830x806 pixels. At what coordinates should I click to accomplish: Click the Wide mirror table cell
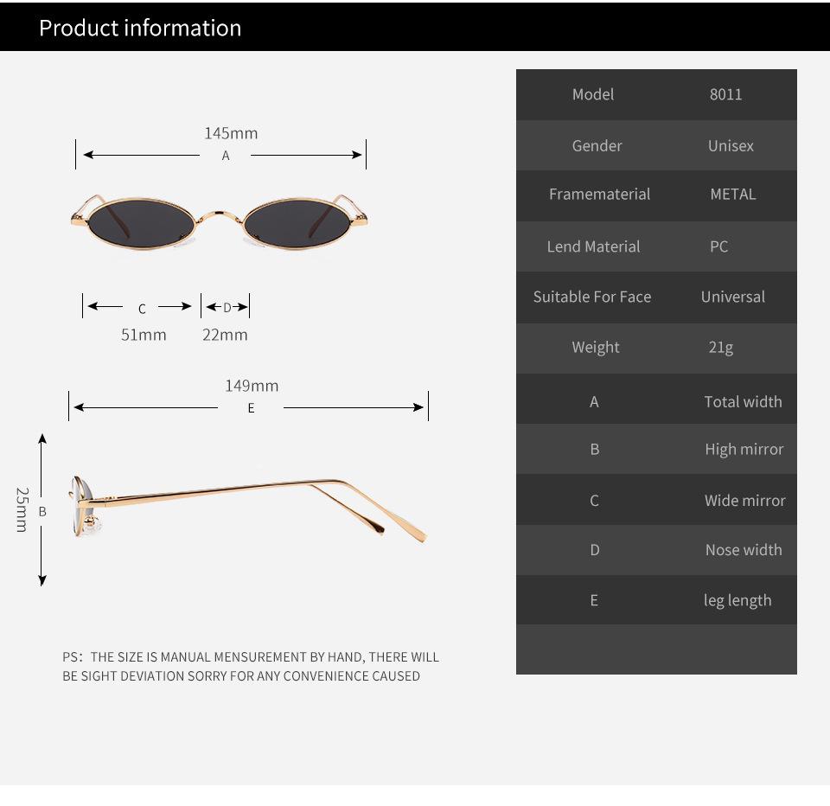pos(744,501)
